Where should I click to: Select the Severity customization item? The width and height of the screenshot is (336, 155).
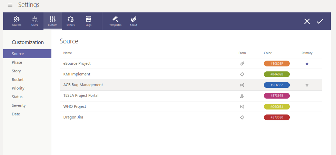tap(19, 105)
